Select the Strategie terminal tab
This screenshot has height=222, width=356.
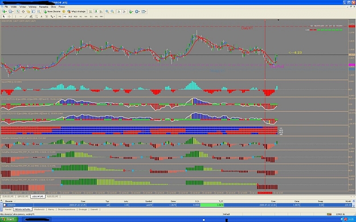click(83, 210)
